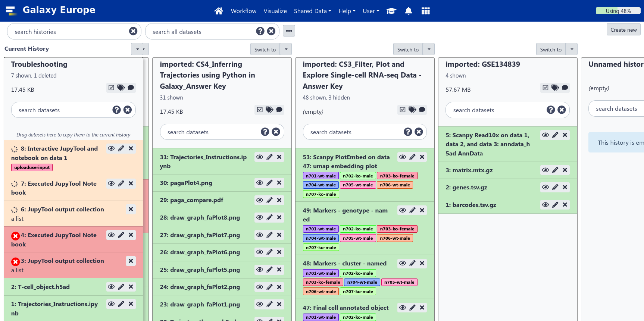Check storage quota bar Using 48%
This screenshot has width=644, height=321.
click(x=618, y=11)
